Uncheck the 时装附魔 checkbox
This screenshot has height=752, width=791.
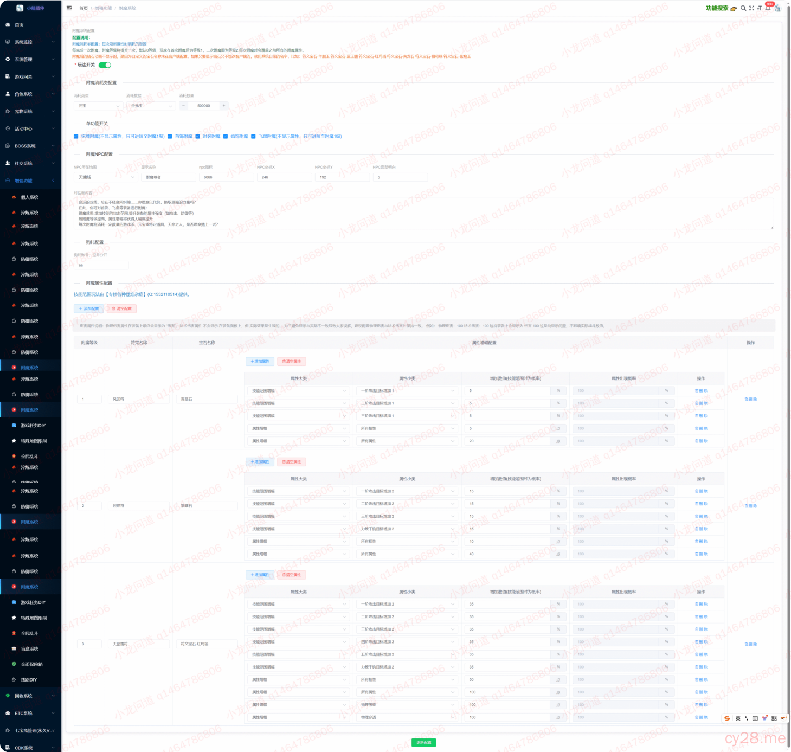(x=198, y=137)
